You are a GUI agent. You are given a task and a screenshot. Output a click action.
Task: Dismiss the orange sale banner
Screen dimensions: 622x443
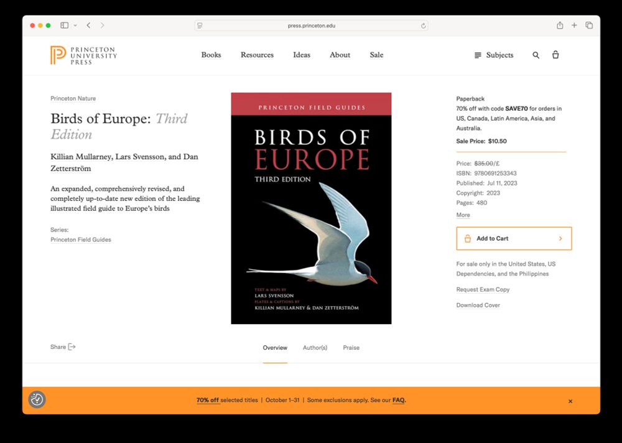pos(570,401)
